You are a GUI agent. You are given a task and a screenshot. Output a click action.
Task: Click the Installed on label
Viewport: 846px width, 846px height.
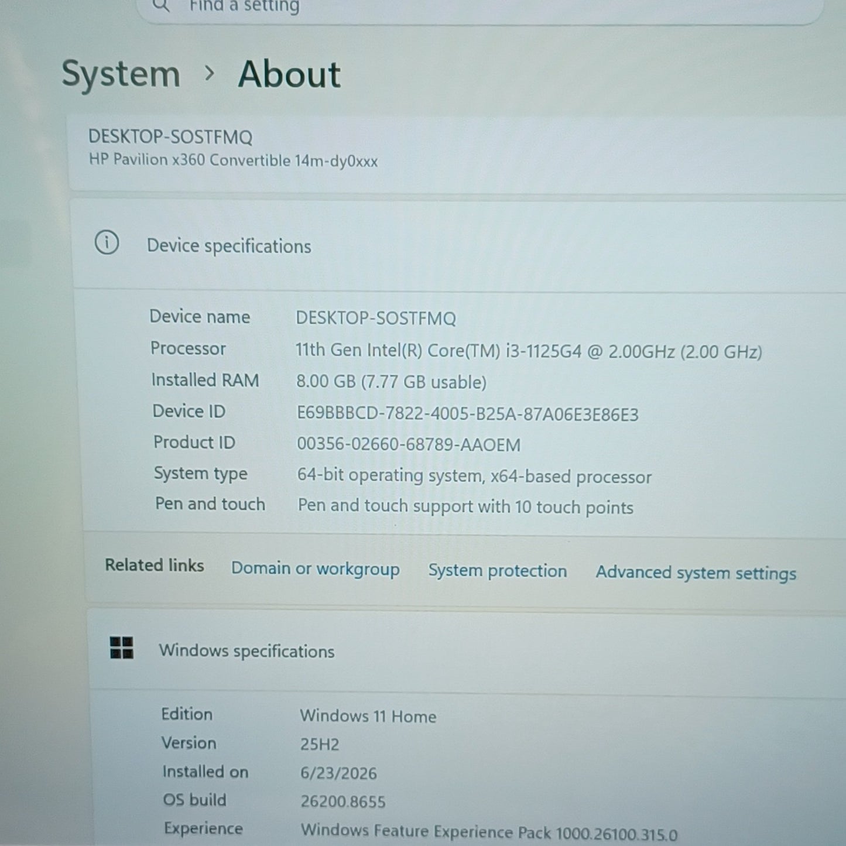(205, 772)
